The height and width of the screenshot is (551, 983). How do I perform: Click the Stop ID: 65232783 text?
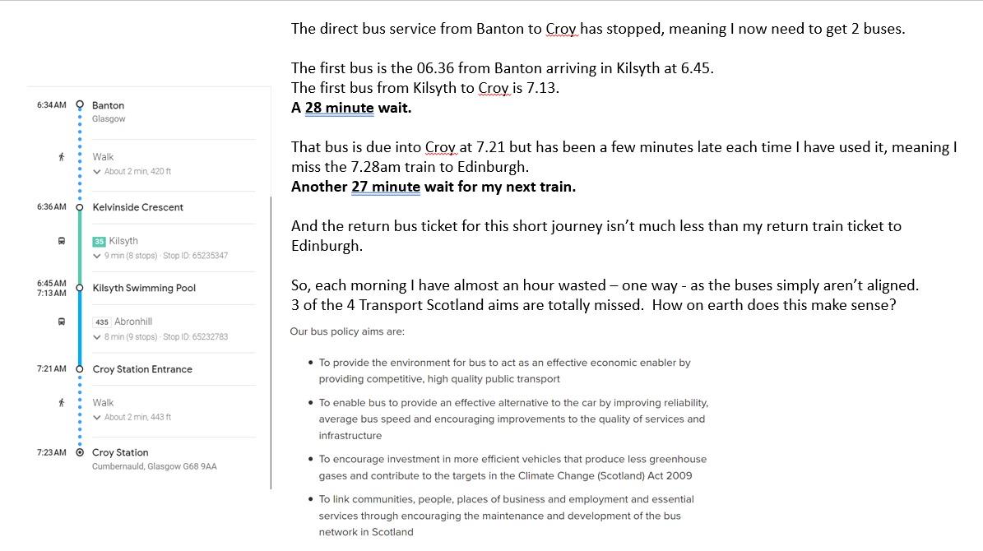point(196,337)
